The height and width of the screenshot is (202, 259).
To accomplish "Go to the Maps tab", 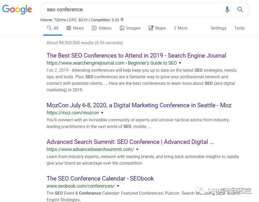I will pyautogui.click(x=157, y=28).
